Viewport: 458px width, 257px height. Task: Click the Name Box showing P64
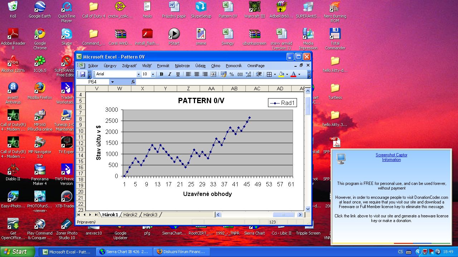93,82
